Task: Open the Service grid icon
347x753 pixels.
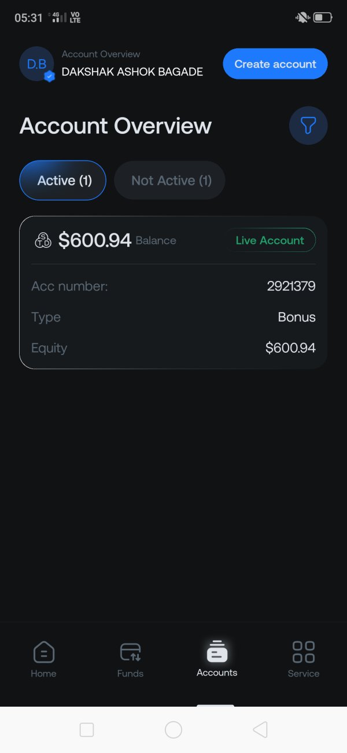Action: 304,652
